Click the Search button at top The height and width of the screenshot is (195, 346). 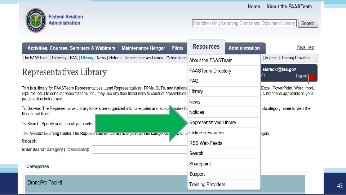click(308, 23)
